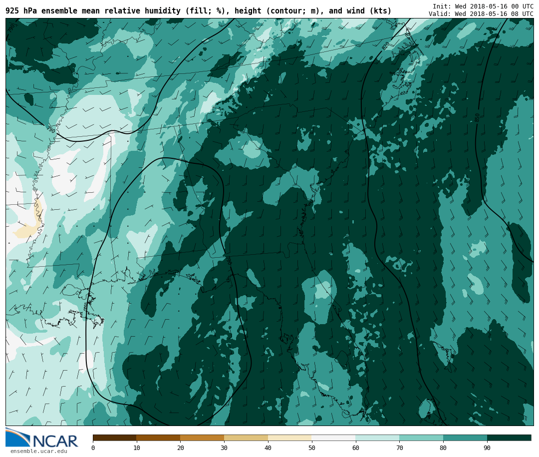Image resolution: width=539 pixels, height=457 pixels.
Task: Click the colorbar tick label 20
Action: 181,448
